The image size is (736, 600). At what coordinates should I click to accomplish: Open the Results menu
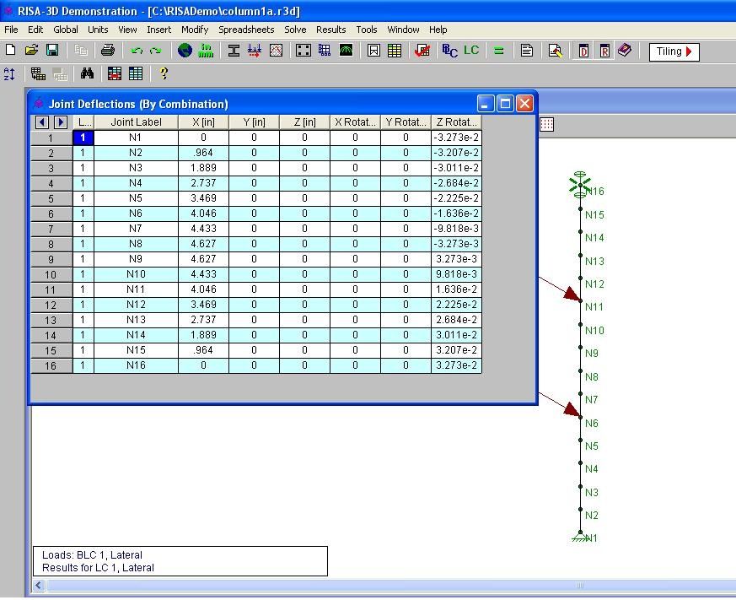coord(330,30)
